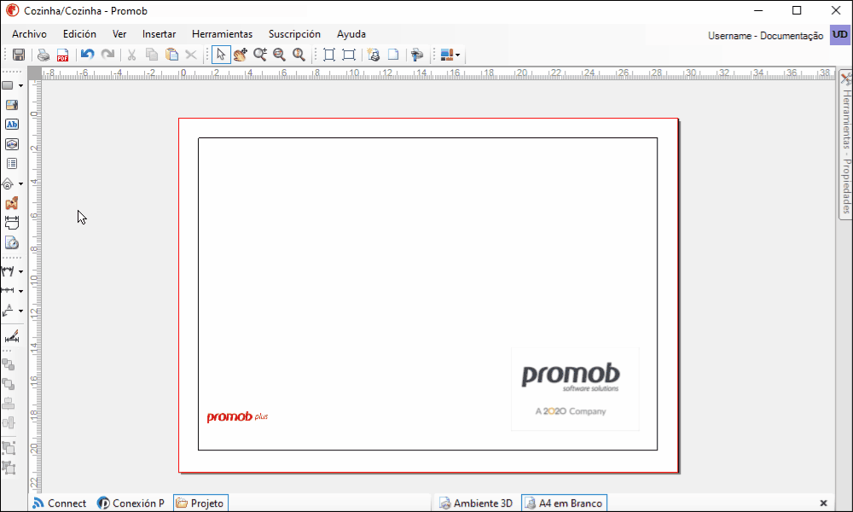Insert an image with the picture icon
853x512 pixels.
[11, 105]
